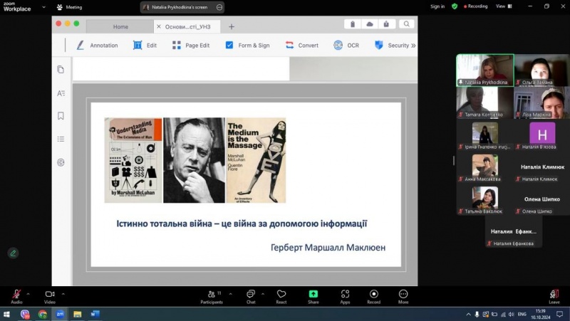Viewport: 570px width, 321px height.
Task: Open the More options menu
Action: [403, 295]
